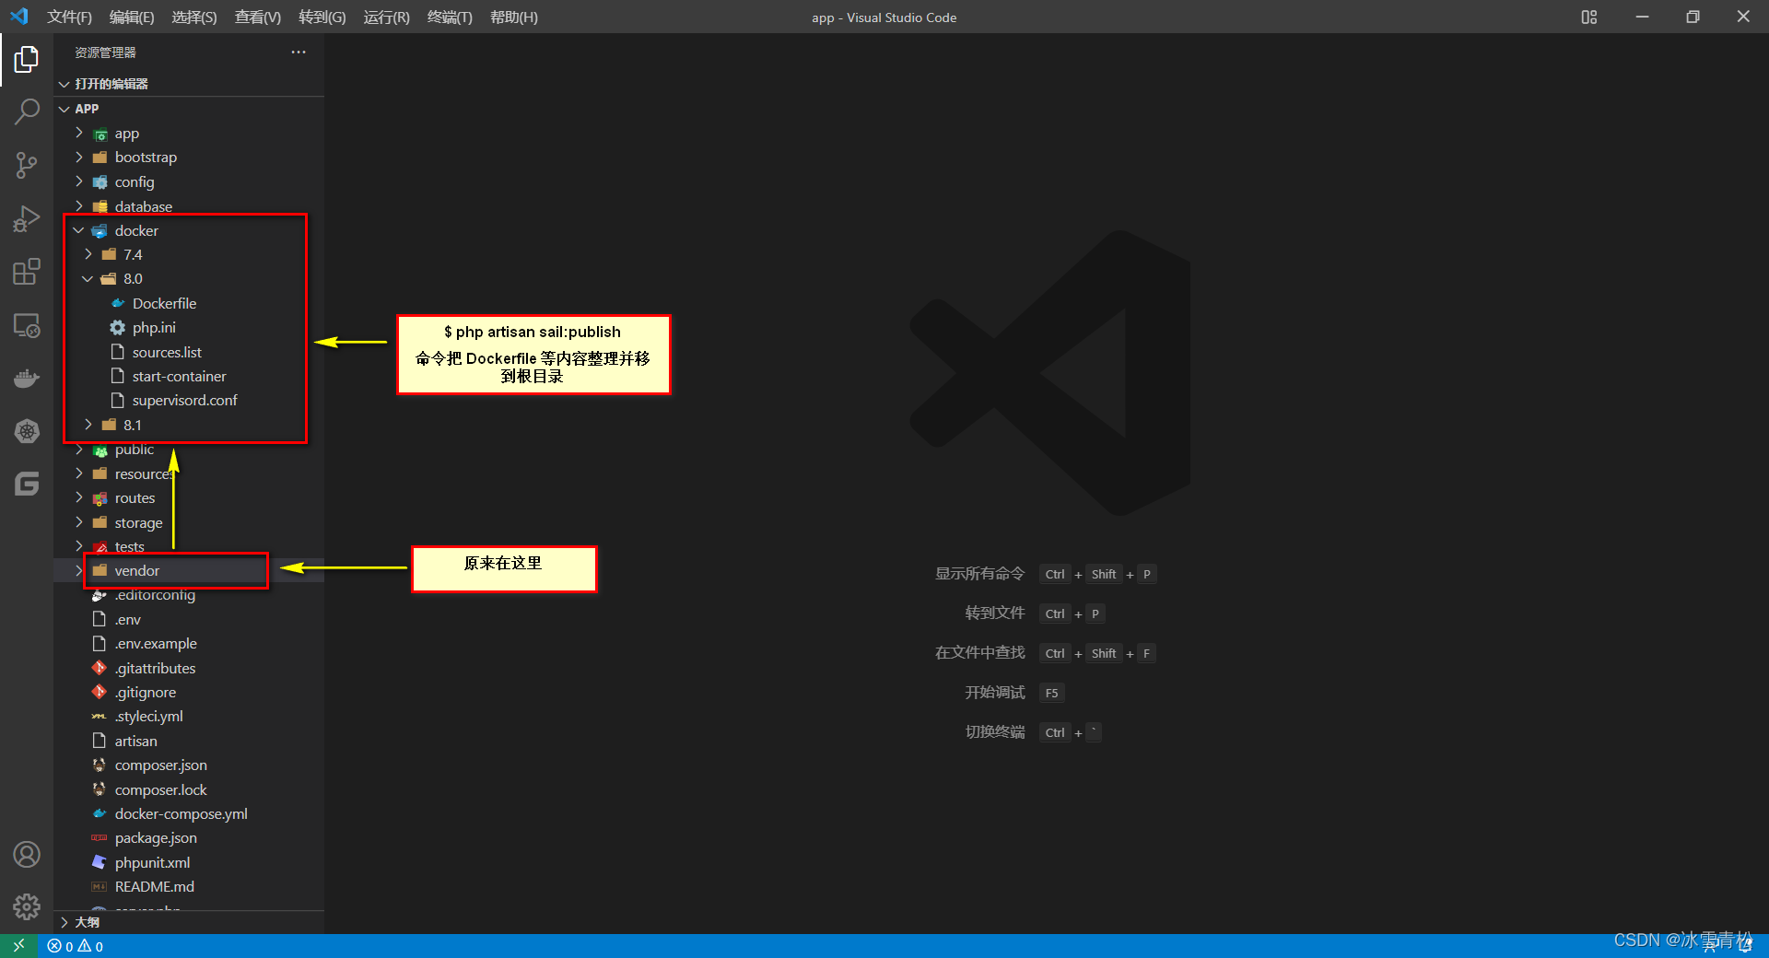Open Run and Debug view icon
This screenshot has height=958, width=1769.
tap(27, 219)
